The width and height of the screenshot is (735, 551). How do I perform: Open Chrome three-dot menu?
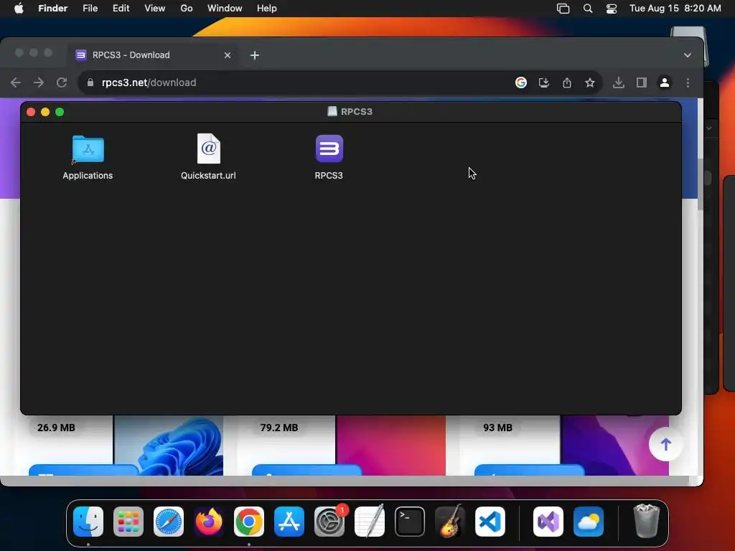688,83
